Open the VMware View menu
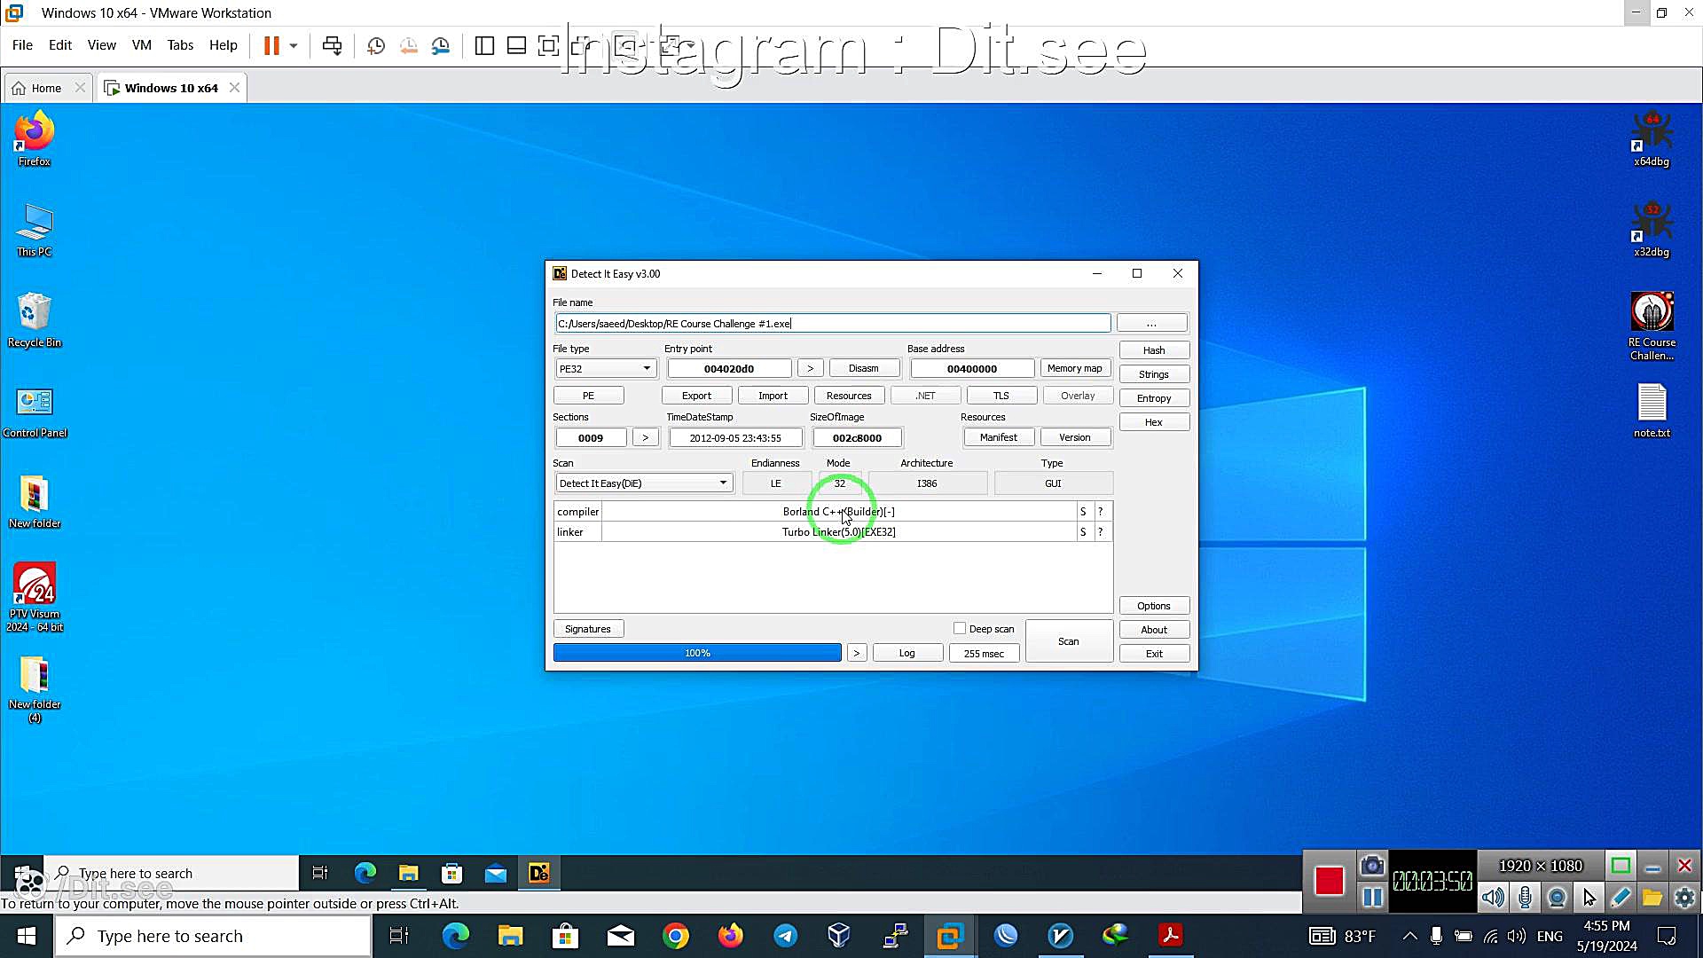 (x=101, y=45)
